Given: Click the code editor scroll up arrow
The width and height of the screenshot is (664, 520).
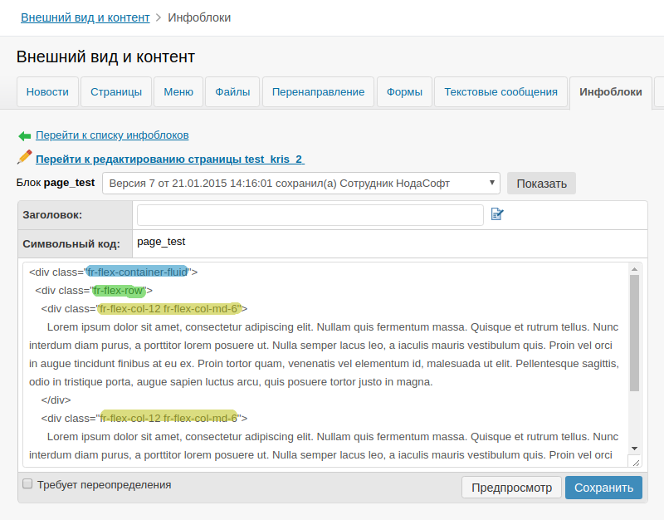Looking at the screenshot, I should [x=634, y=268].
